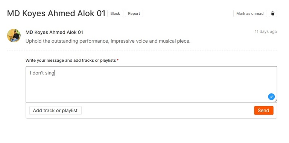Click the conversation title heading
Screen dimensions: 289x143
pyautogui.click(x=56, y=13)
